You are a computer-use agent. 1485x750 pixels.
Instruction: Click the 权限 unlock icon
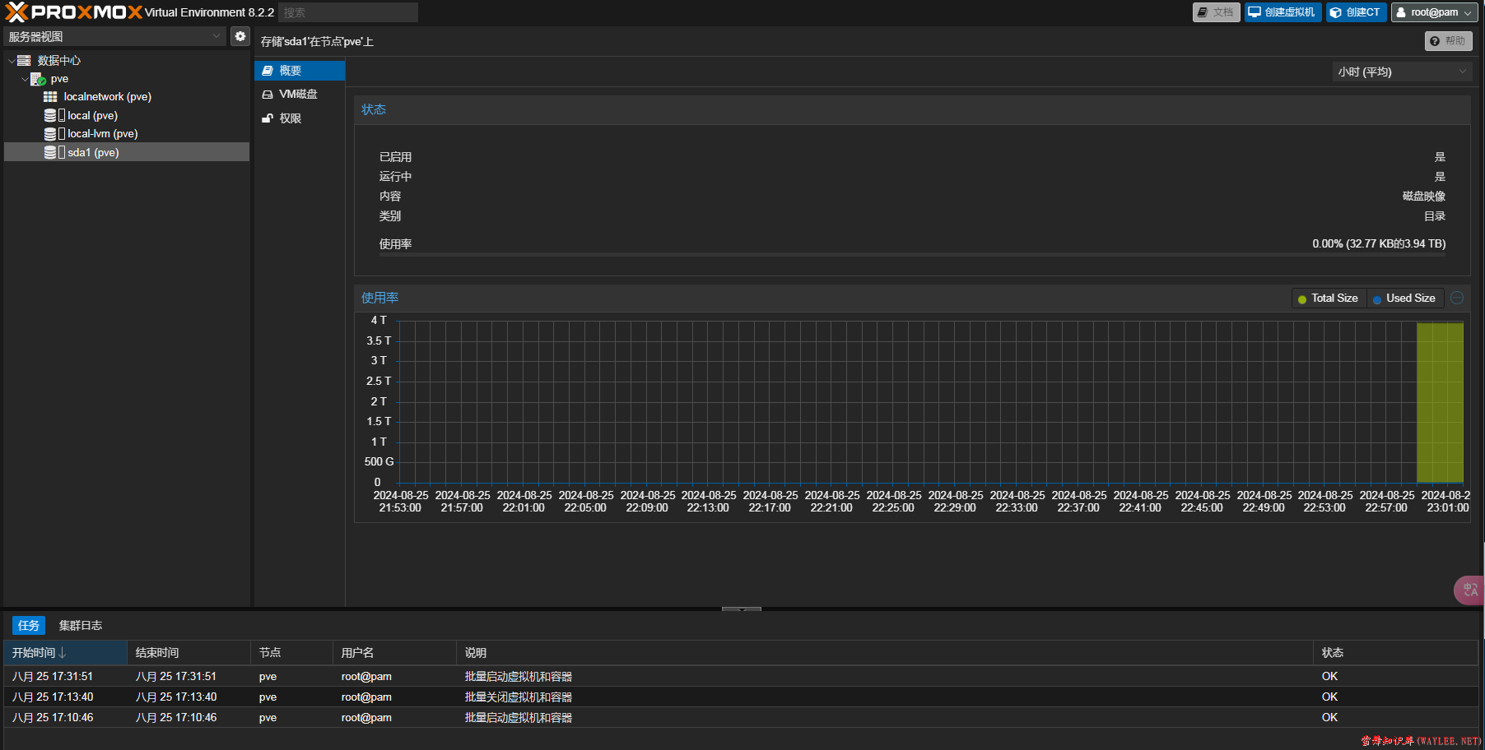click(268, 118)
